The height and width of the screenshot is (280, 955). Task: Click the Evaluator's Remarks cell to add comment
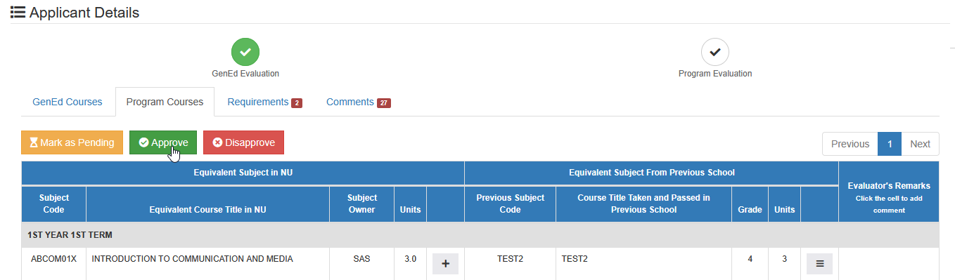tap(889, 264)
